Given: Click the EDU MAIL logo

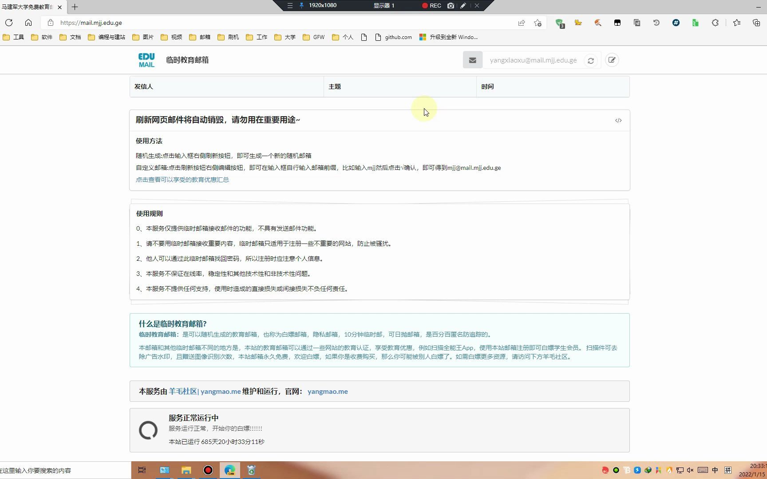Looking at the screenshot, I should tap(146, 59).
